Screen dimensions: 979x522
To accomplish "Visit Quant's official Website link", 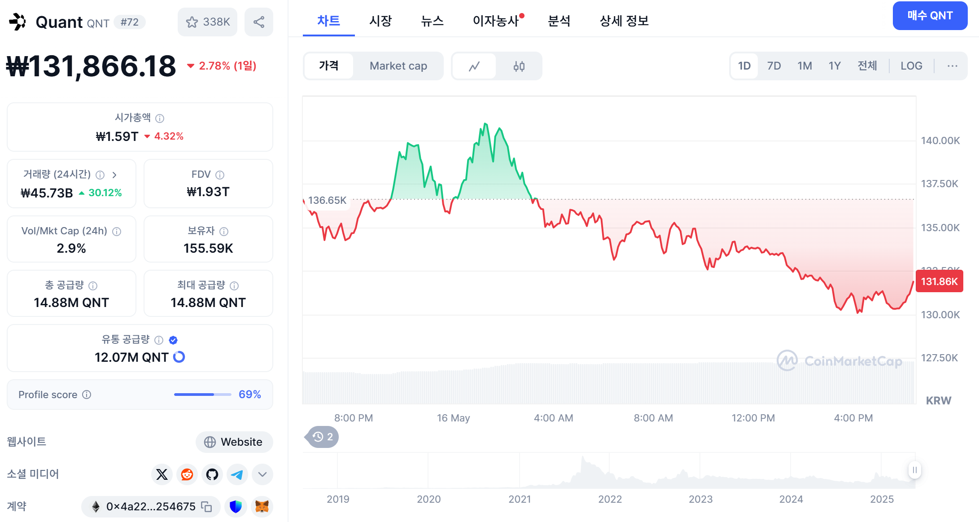I will [234, 442].
